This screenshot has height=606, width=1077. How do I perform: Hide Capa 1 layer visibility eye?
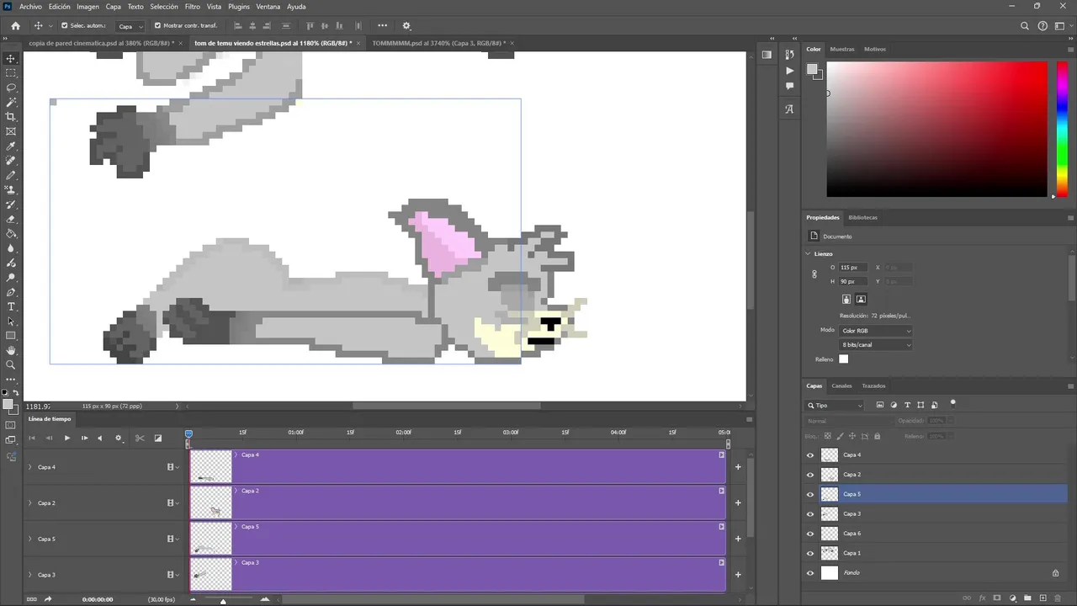(x=810, y=553)
